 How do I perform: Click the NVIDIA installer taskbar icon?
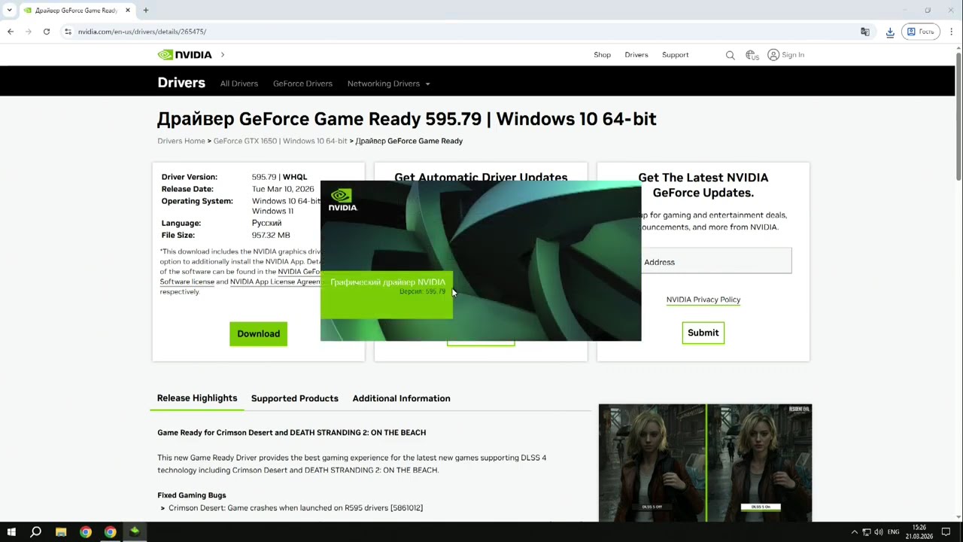[x=135, y=532]
